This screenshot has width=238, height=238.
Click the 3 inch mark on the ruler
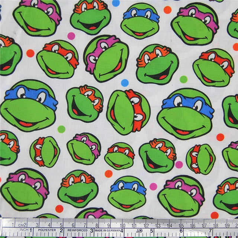(x=91, y=231)
